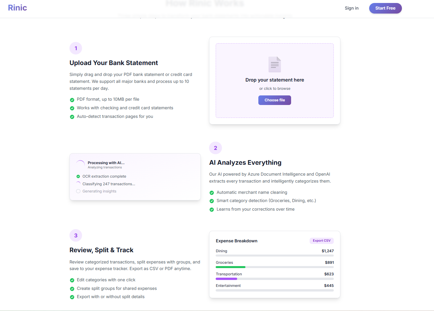Click the 'or click to browse' text
Screen dimensions: 434x311
(x=275, y=88)
